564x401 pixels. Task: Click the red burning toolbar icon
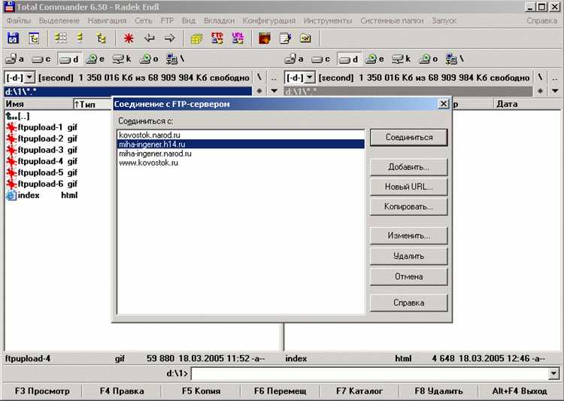click(x=265, y=38)
